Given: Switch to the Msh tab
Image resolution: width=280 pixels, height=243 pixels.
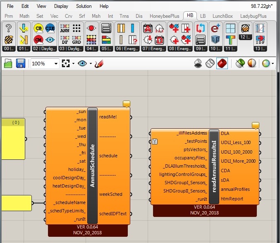Looking at the screenshot, I should 96,16.
